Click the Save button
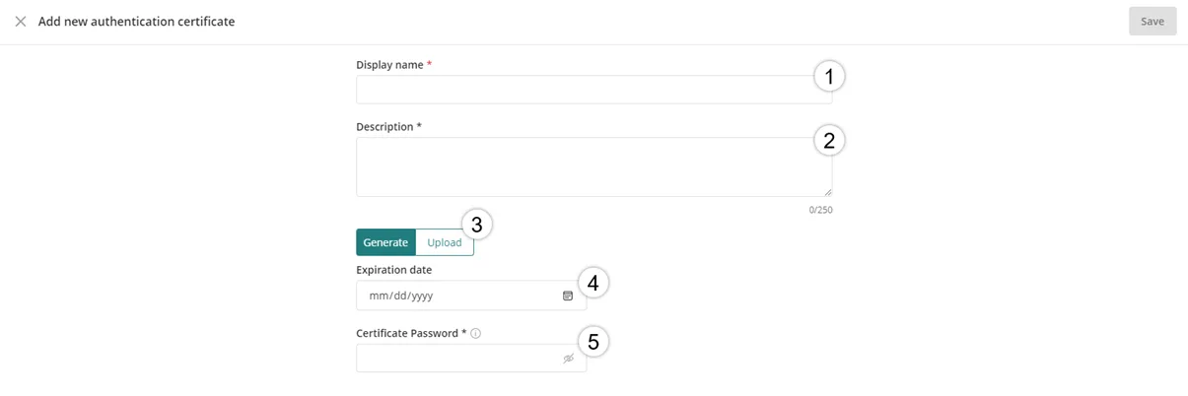 coord(1153,21)
